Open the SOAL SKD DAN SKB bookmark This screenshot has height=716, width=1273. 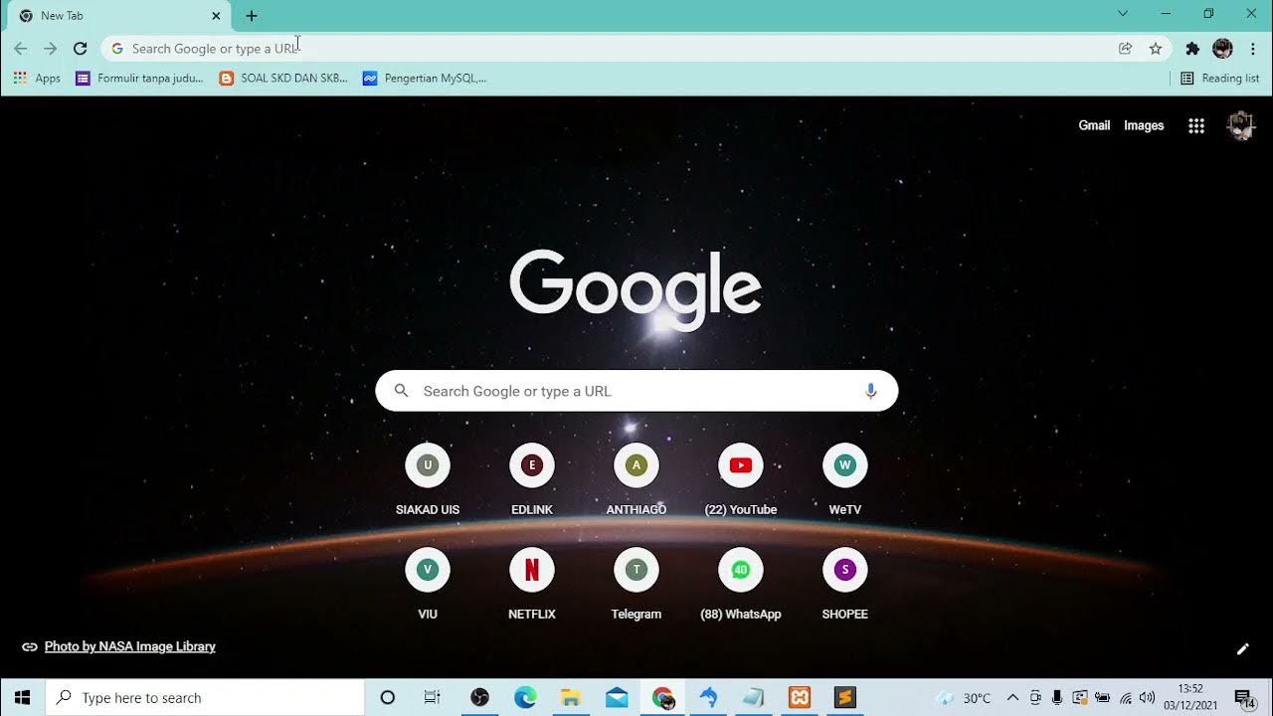coord(283,78)
